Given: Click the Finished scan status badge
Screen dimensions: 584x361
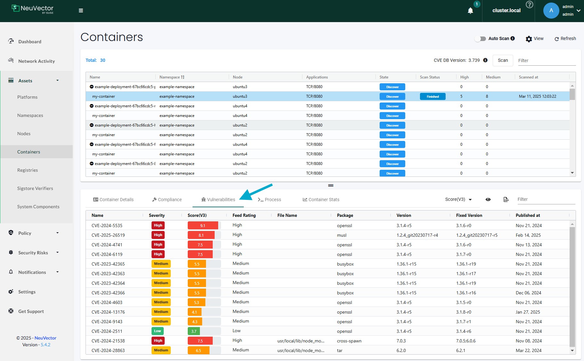Looking at the screenshot, I should (432, 96).
